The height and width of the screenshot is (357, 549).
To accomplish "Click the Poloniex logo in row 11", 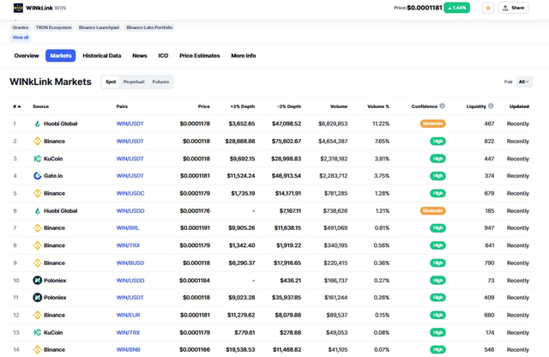I will 37,298.
